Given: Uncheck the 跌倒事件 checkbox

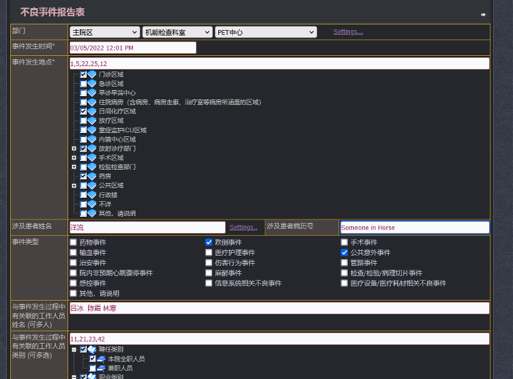Looking at the screenshot, I should (209, 242).
